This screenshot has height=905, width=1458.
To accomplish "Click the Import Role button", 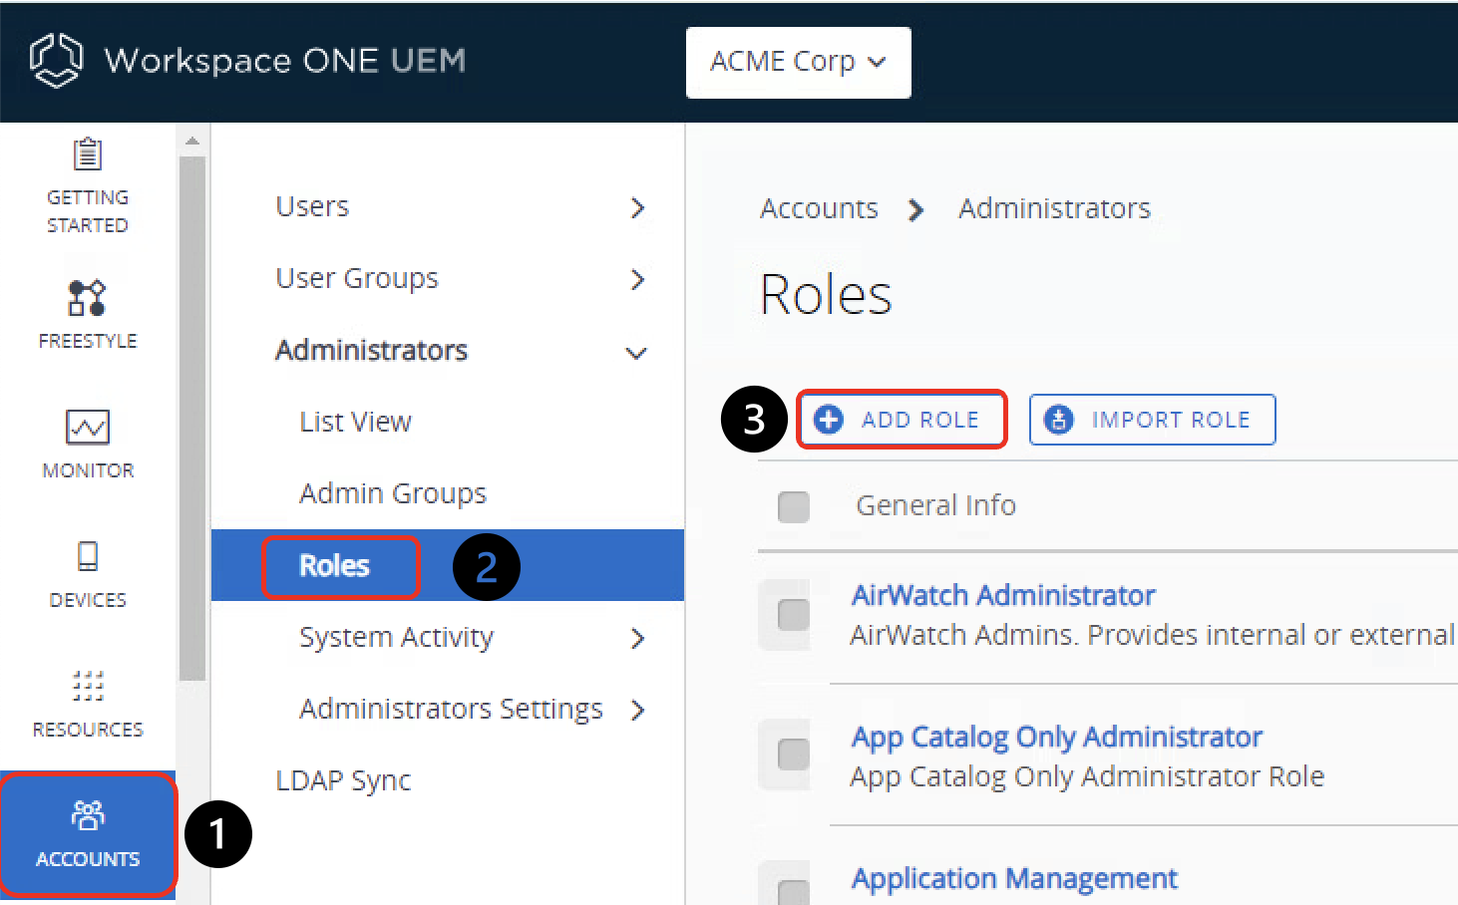I will coord(1152,420).
